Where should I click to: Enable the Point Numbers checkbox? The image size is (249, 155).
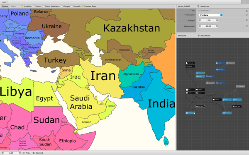pyautogui.click(x=44, y=6)
